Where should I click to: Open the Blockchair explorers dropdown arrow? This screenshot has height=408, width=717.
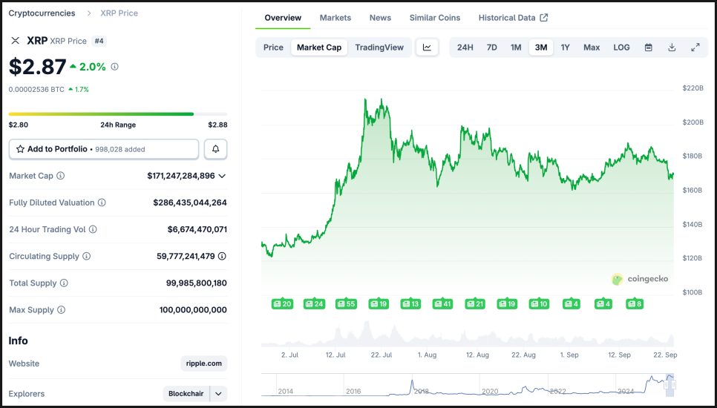tap(218, 393)
